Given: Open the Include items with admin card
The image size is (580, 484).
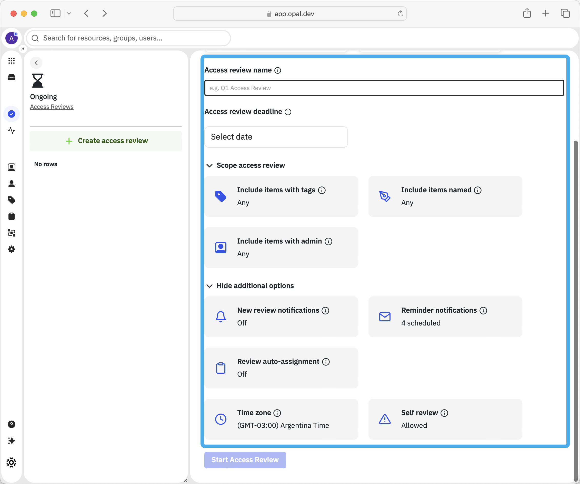Looking at the screenshot, I should click(281, 247).
